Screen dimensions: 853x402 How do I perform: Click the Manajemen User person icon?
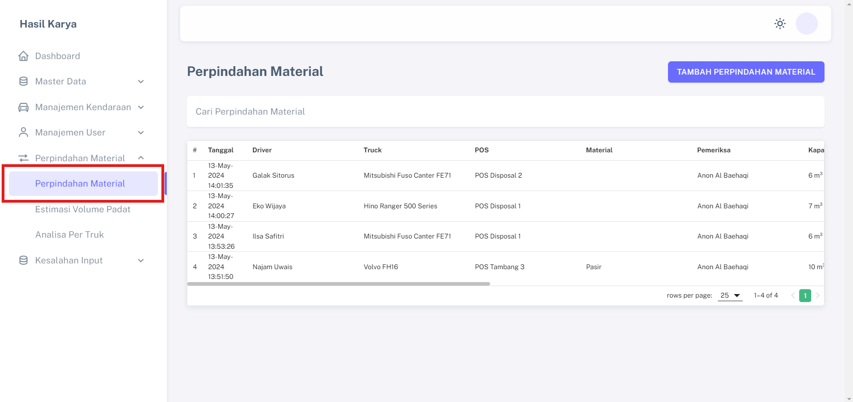pos(24,132)
